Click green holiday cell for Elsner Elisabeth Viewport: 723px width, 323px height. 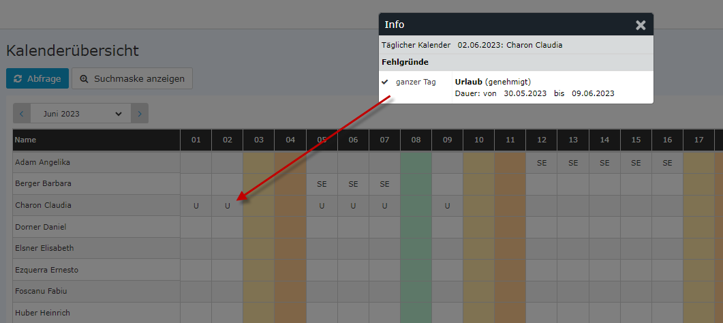[416, 248]
